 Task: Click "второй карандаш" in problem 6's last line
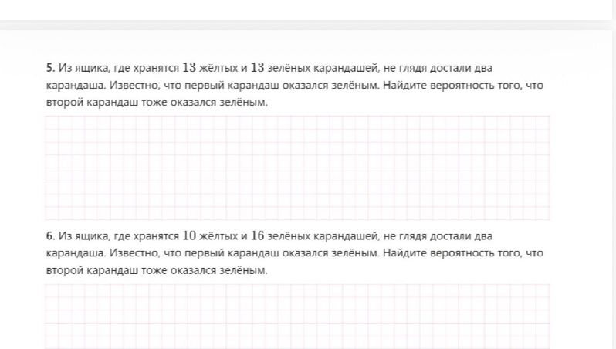tap(93, 270)
